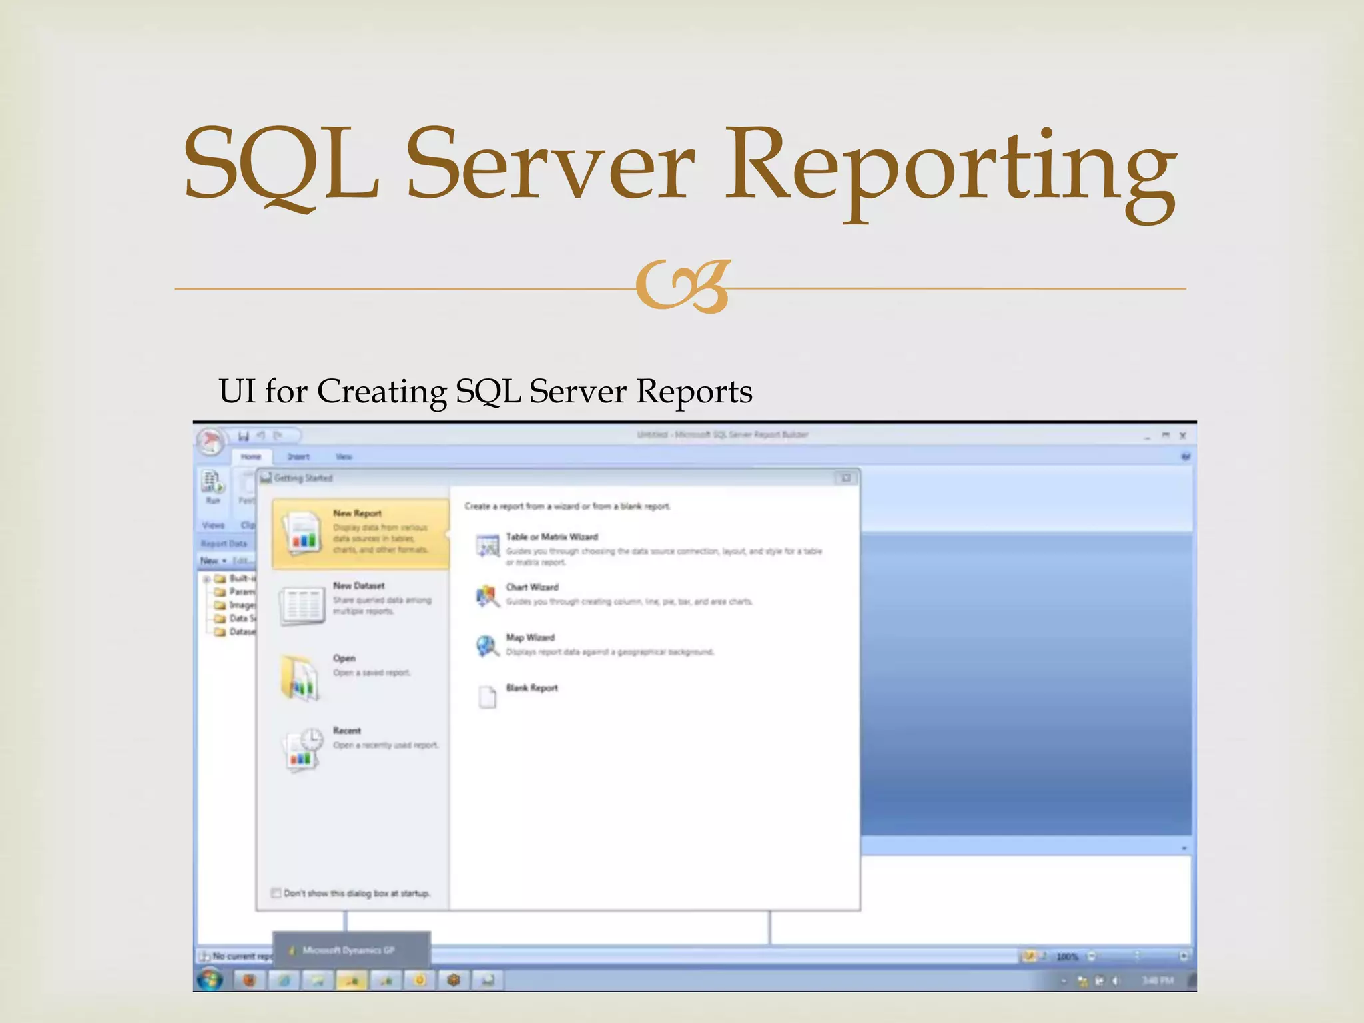Choose New Dataset in Getting Started list
Screen dimensions: 1364x1023
pos(360,605)
